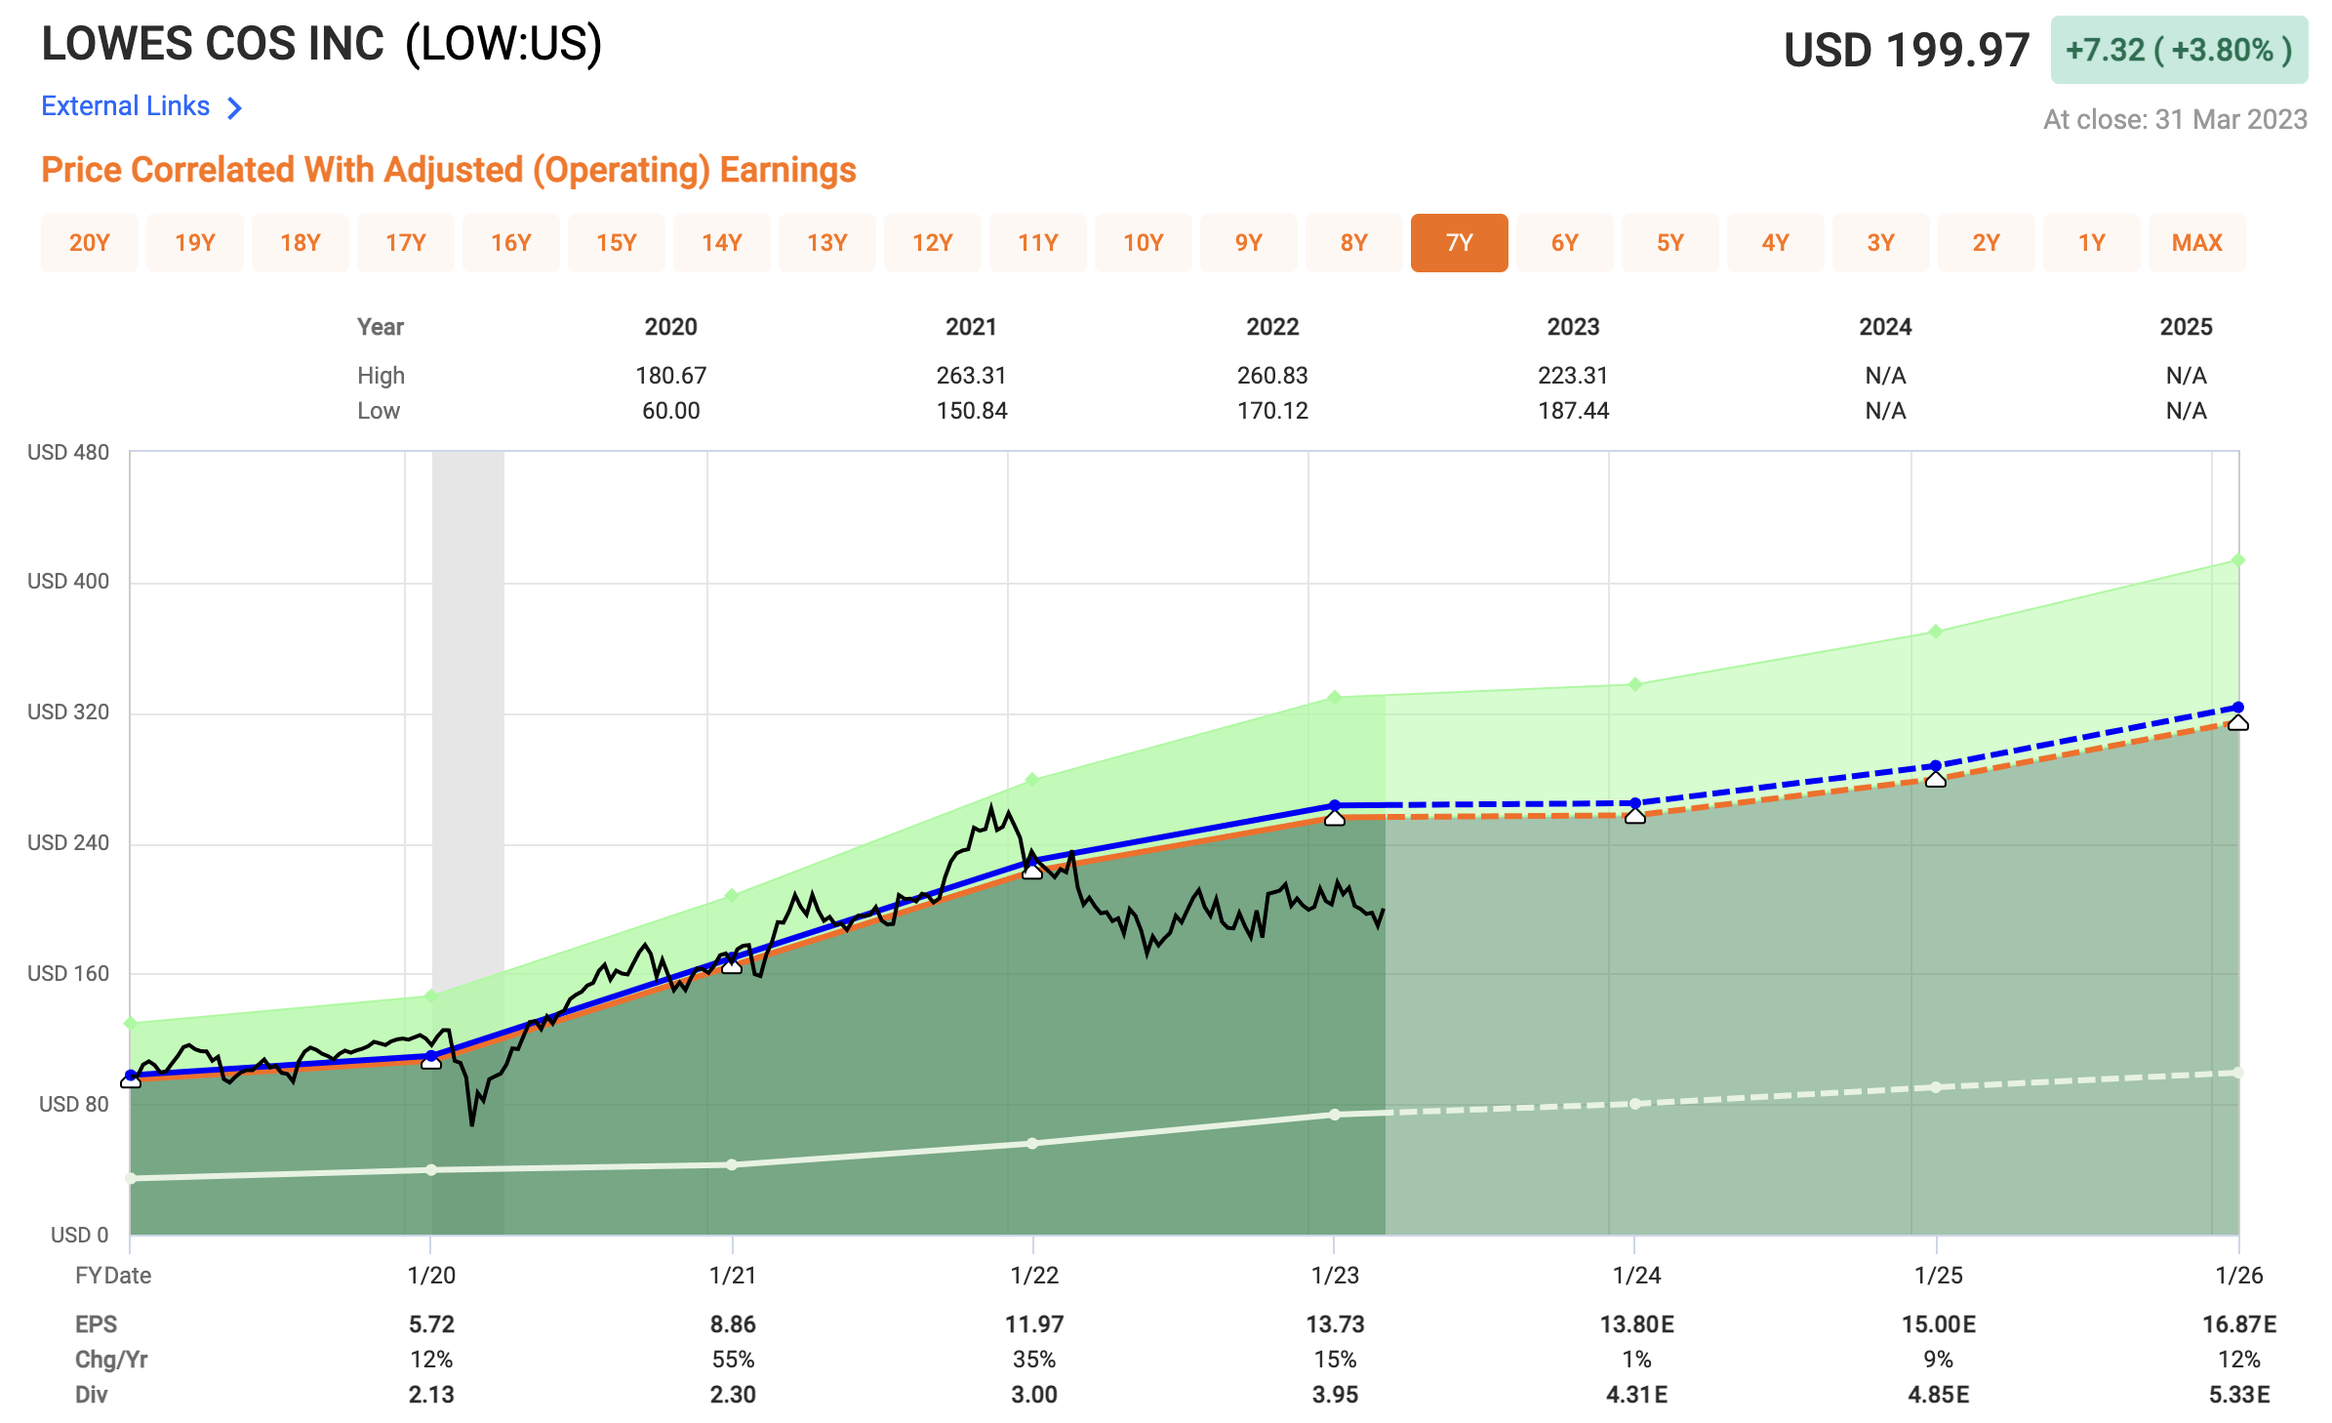This screenshot has height=1423, width=2332.
Task: Click the active 7Y range tab
Action: [1460, 243]
